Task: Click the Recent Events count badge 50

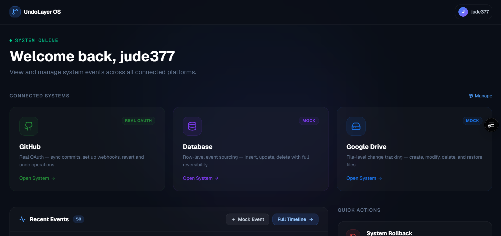Action: (x=79, y=219)
